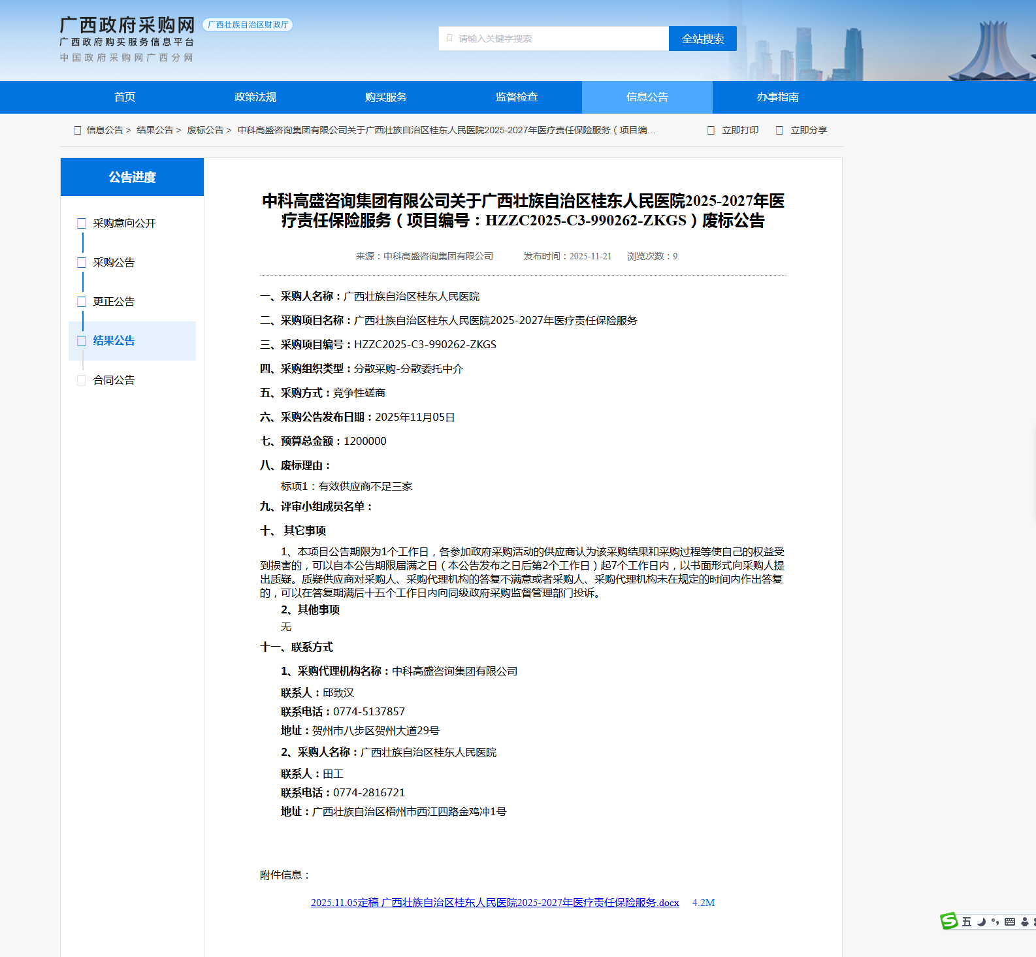This screenshot has height=957, width=1036.
Task: Click the 广西政府采购网 site logo
Action: pos(127,26)
